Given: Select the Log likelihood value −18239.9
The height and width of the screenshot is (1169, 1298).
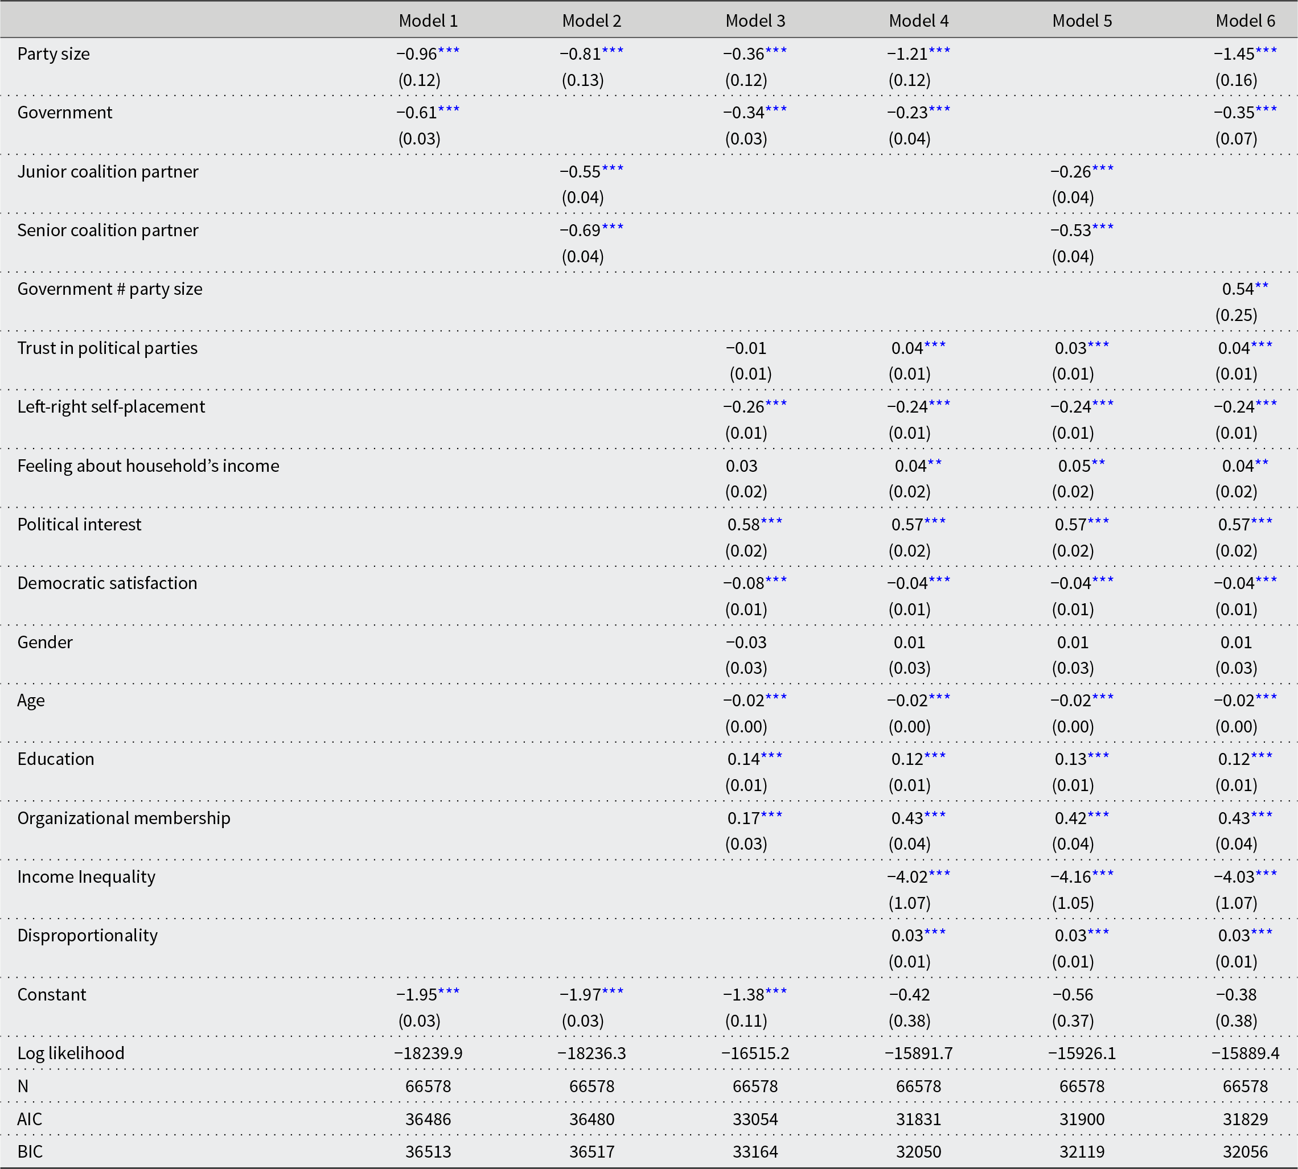Looking at the screenshot, I should click(428, 1053).
